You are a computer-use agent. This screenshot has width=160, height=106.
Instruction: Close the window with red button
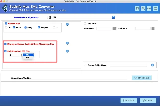tap(1, 1)
